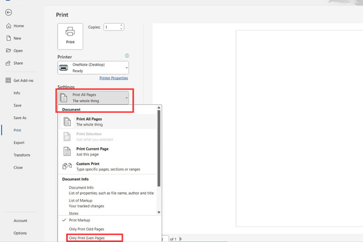Click the dropdown list scrollbar thumb

[159, 148]
